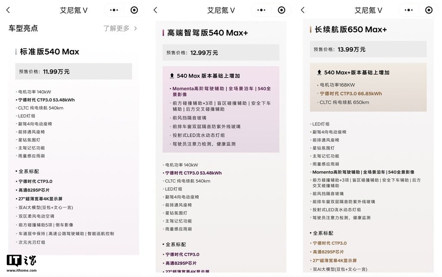Viewport: 442px width, 277px height.
Task: Tap back arrow in first panel
Action: [x=8, y=10]
